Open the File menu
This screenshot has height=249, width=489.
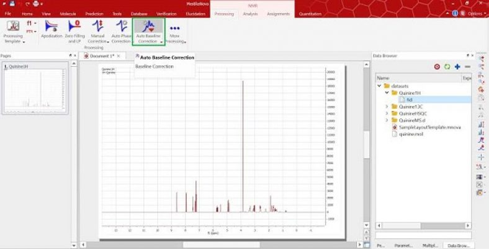coord(8,14)
